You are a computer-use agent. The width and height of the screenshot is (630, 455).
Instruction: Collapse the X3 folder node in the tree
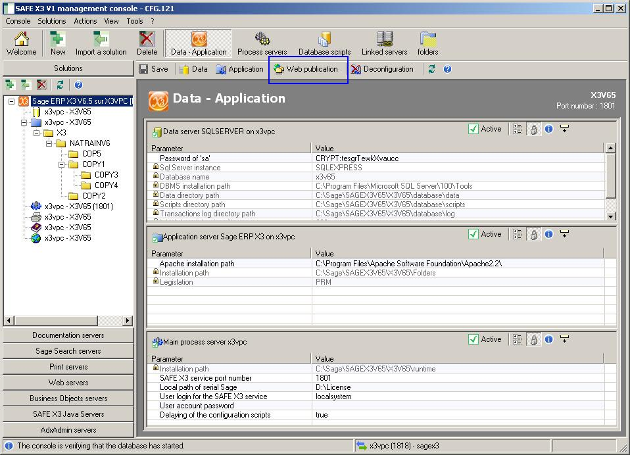pos(37,133)
